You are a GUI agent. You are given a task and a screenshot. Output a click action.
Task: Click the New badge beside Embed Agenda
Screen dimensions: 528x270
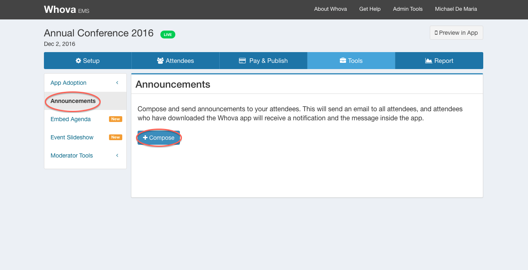(115, 119)
